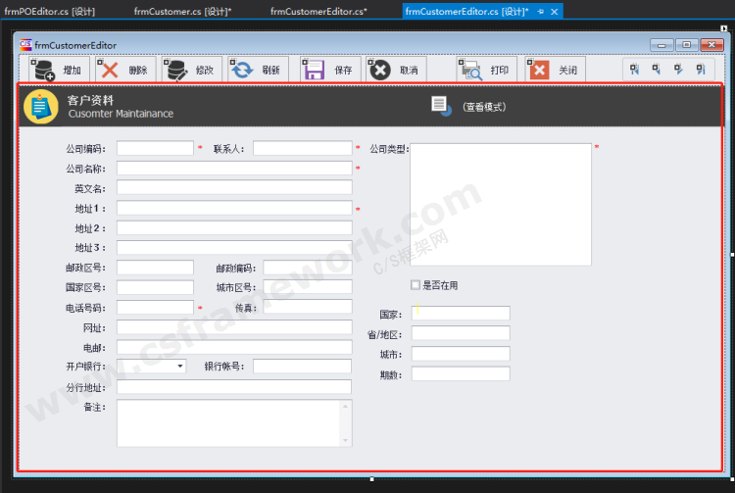The height and width of the screenshot is (493, 735).
Task: Expand the 开户银行 dropdown
Action: (x=180, y=367)
